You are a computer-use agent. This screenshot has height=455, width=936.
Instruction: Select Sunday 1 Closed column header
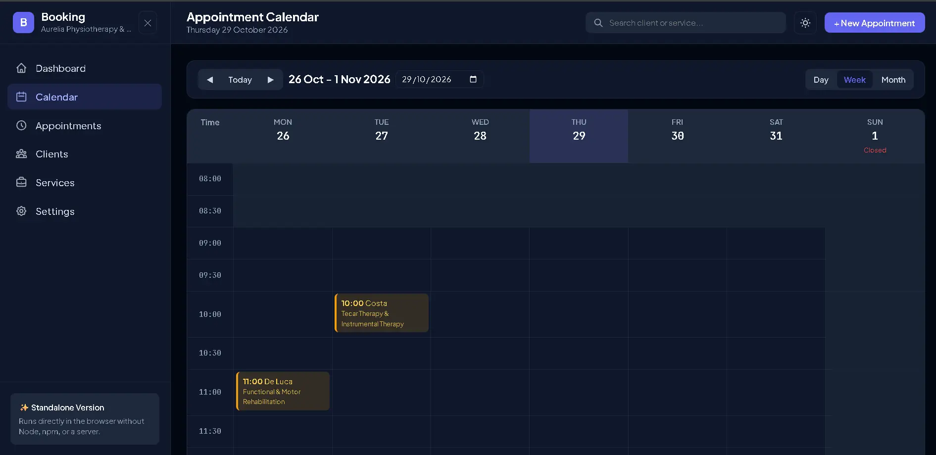pyautogui.click(x=875, y=136)
